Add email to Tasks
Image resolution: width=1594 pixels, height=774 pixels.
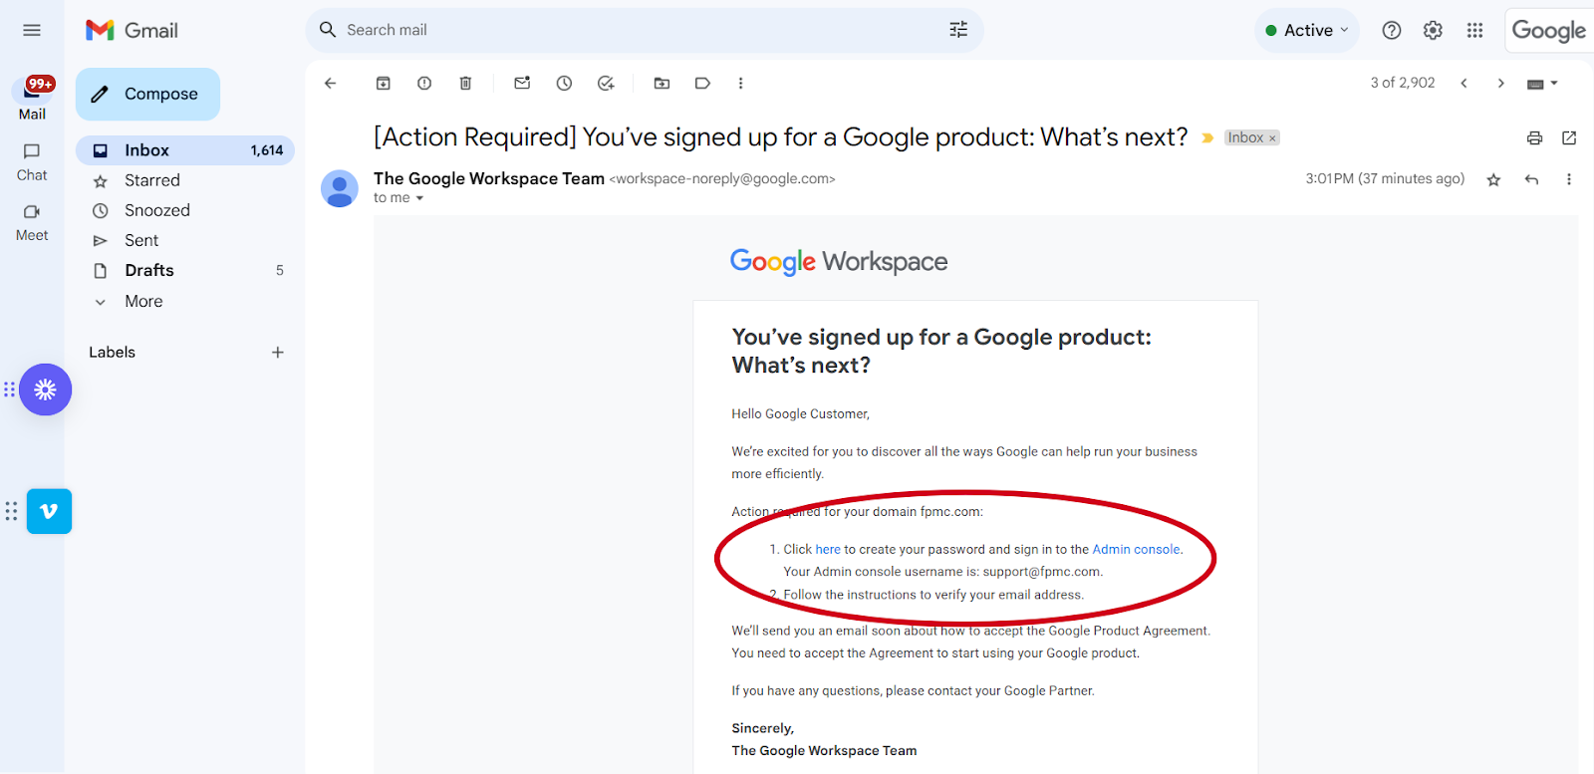[x=606, y=84]
